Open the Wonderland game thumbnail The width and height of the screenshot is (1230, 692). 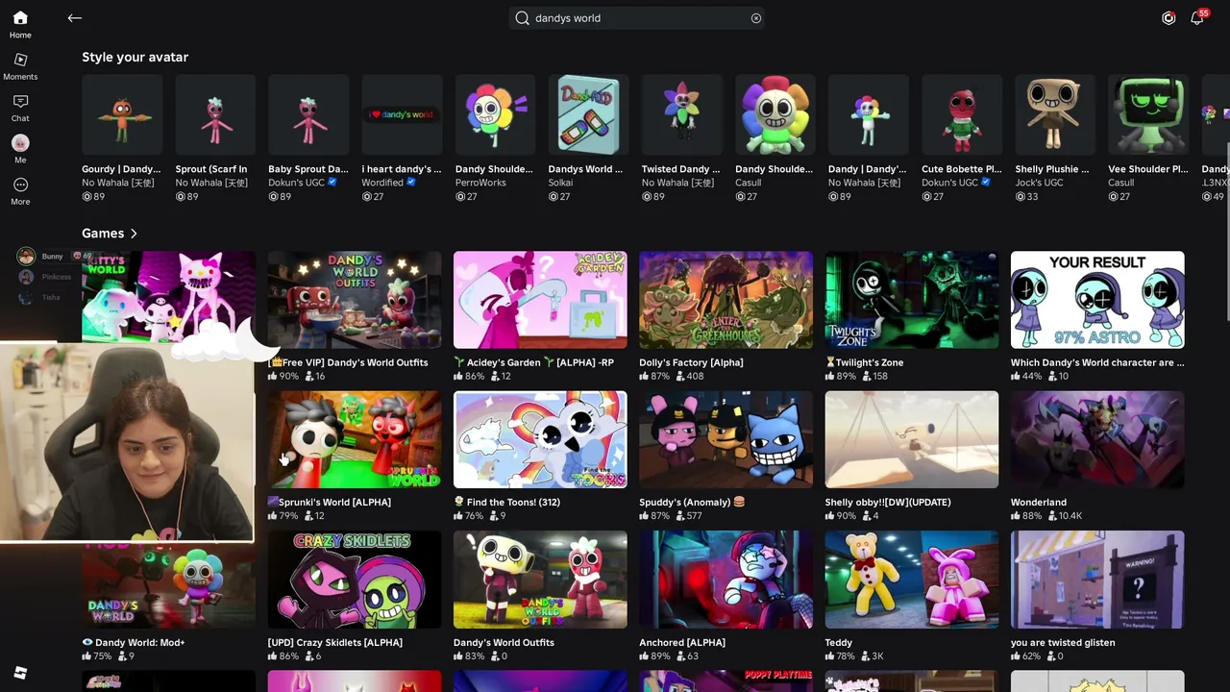(1097, 439)
